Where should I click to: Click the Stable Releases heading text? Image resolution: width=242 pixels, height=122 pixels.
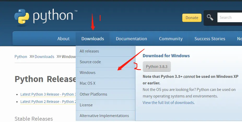click(x=34, y=119)
